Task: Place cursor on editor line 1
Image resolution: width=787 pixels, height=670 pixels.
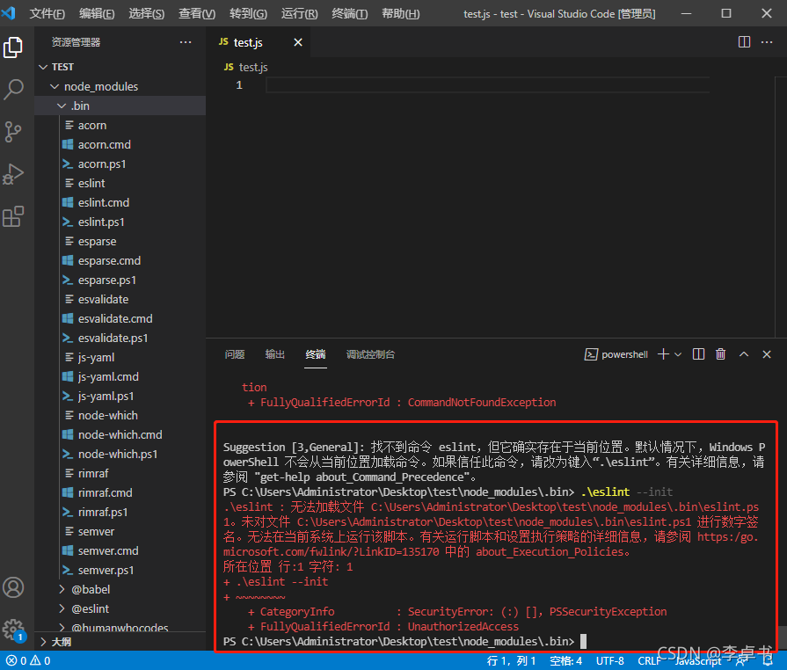Action: 487,85
